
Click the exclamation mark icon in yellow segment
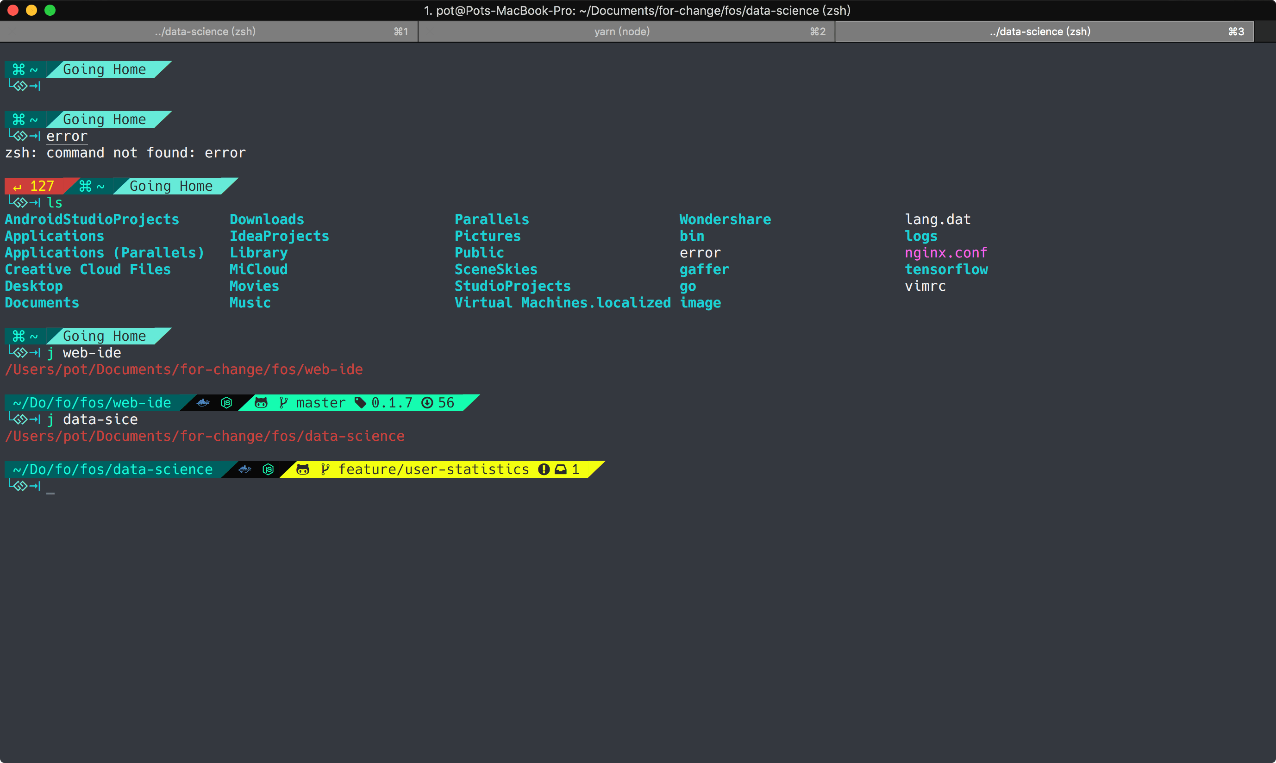[x=544, y=469]
